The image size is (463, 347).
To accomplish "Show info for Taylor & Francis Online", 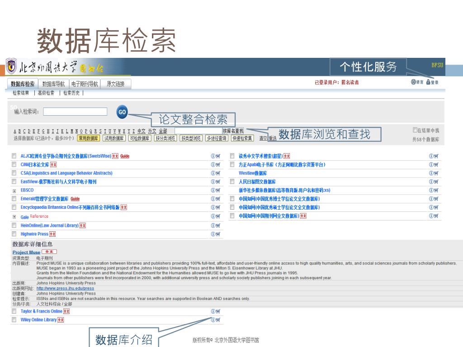I will (213, 311).
